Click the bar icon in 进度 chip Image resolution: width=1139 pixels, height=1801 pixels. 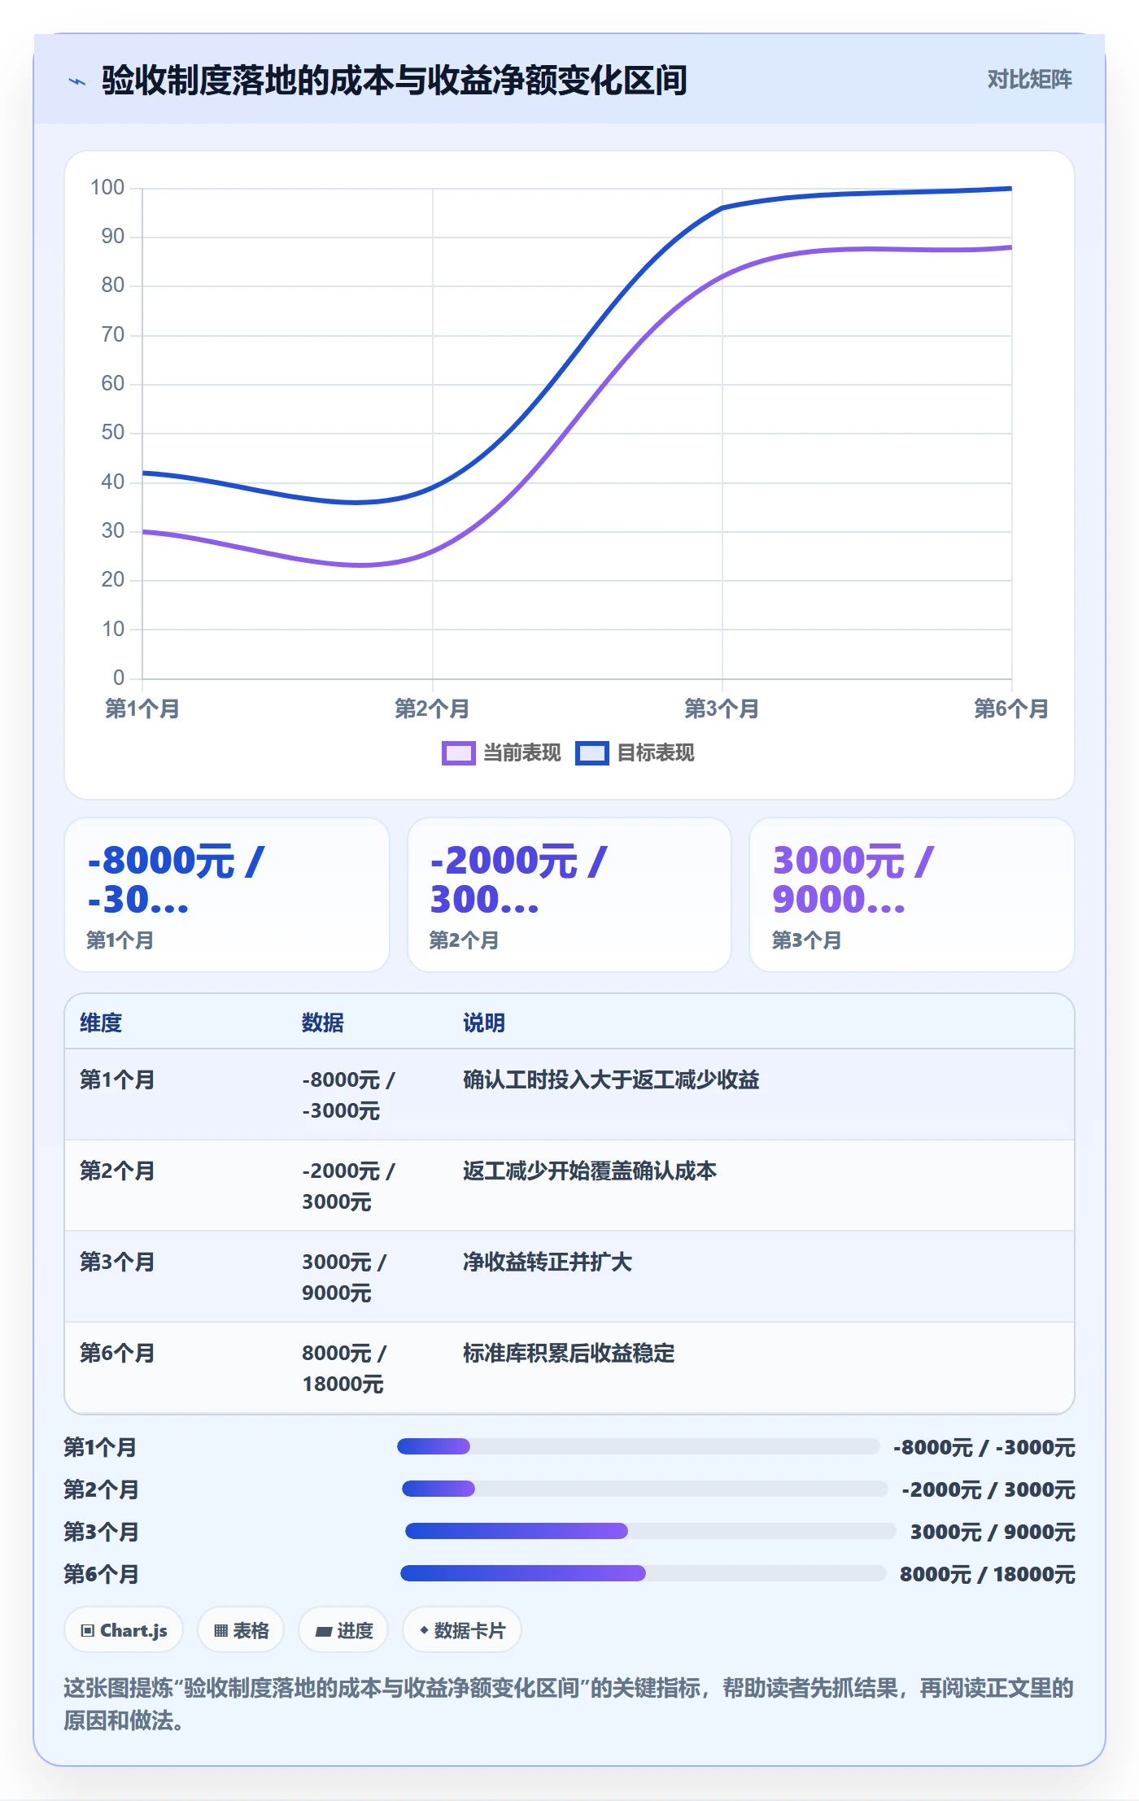[x=324, y=1631]
